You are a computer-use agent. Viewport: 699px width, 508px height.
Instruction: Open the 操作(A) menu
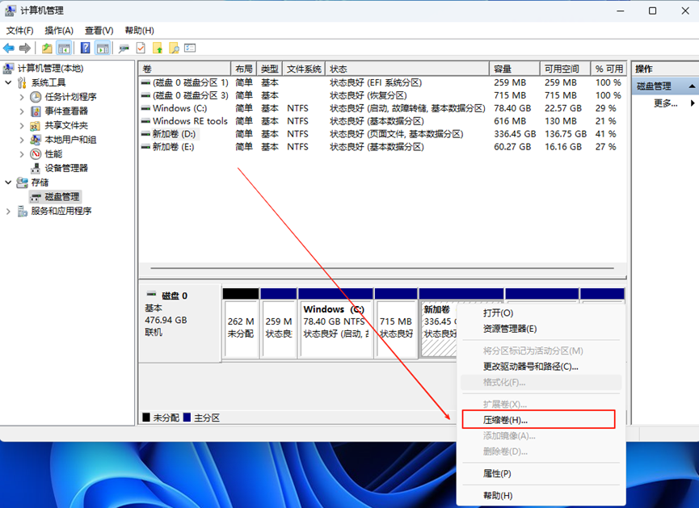point(58,31)
